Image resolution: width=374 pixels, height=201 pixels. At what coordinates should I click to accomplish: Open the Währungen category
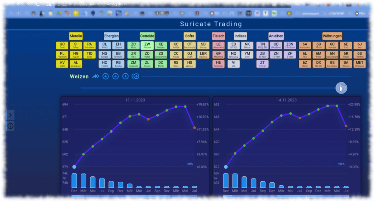click(x=332, y=36)
